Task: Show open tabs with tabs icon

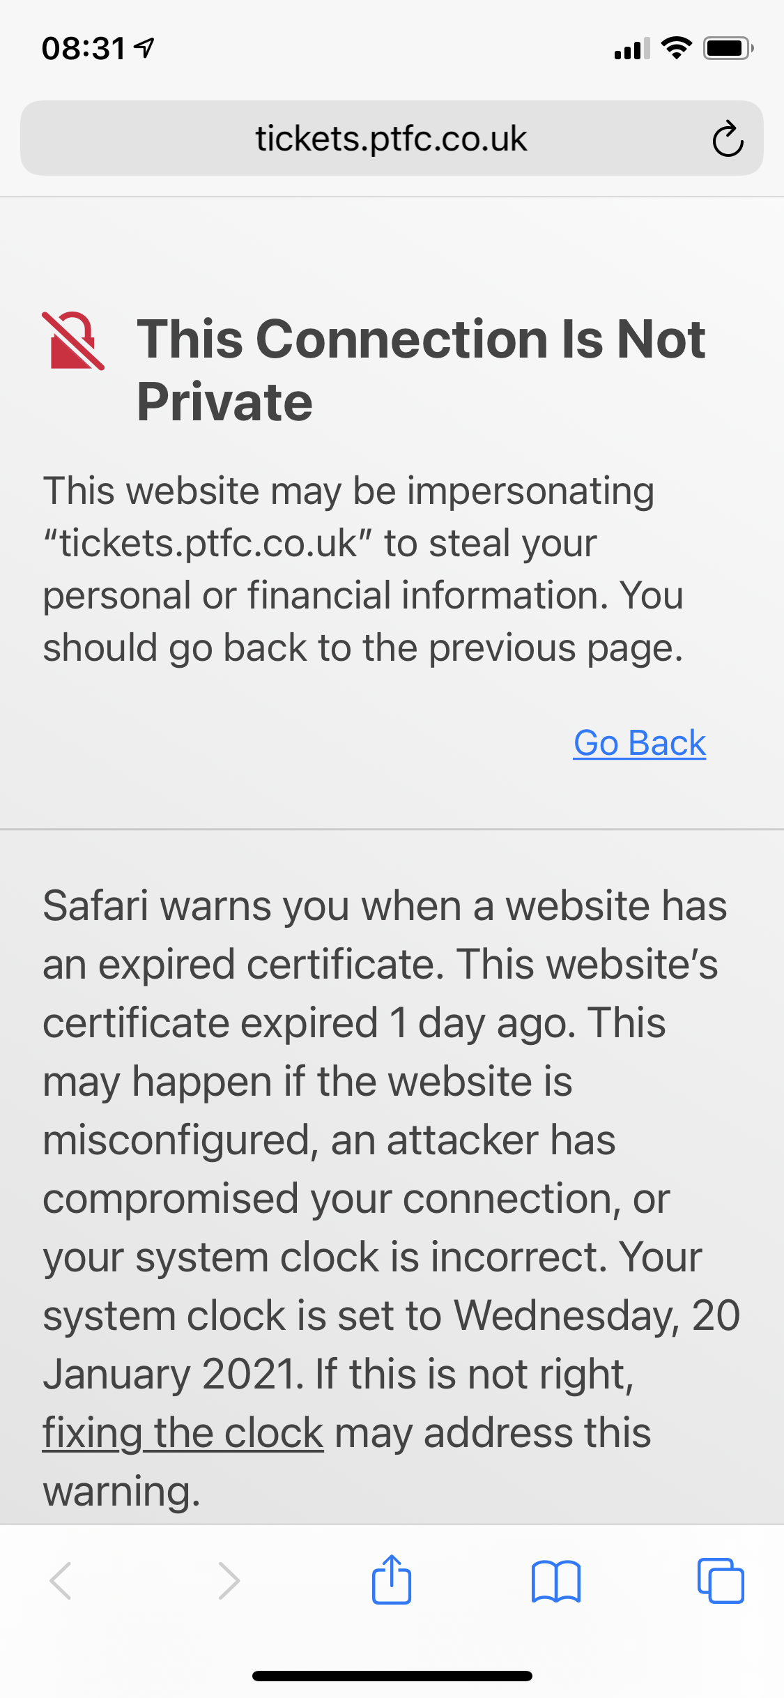Action: click(x=721, y=1580)
